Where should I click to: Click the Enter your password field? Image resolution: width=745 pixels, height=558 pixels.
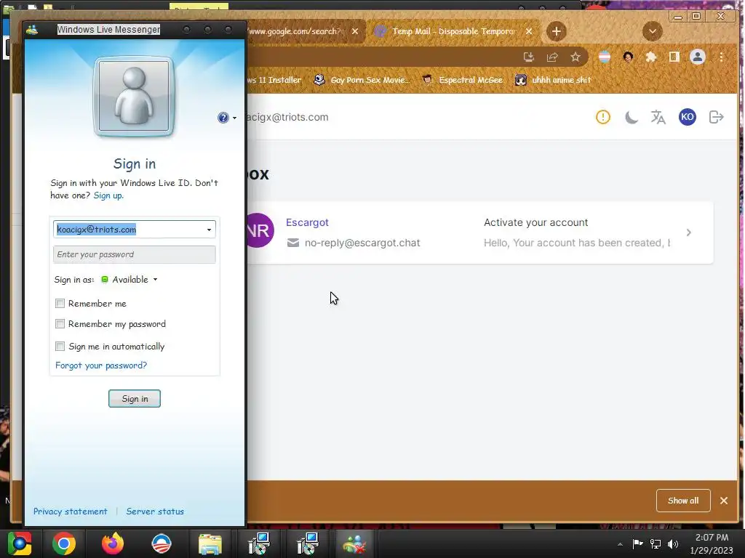click(135, 254)
